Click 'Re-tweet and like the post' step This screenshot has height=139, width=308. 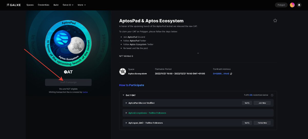pos(136,48)
